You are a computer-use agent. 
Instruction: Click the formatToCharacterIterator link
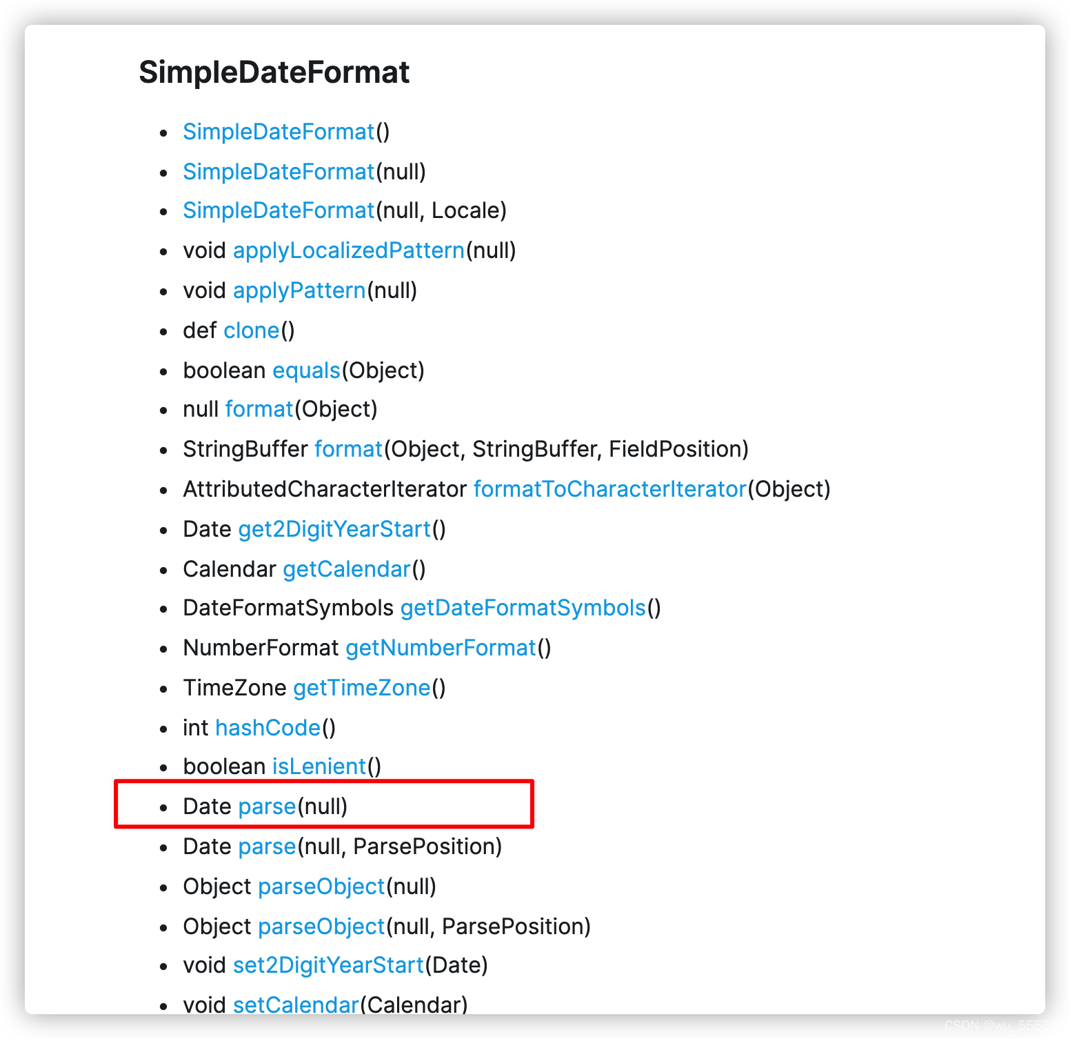coord(610,489)
